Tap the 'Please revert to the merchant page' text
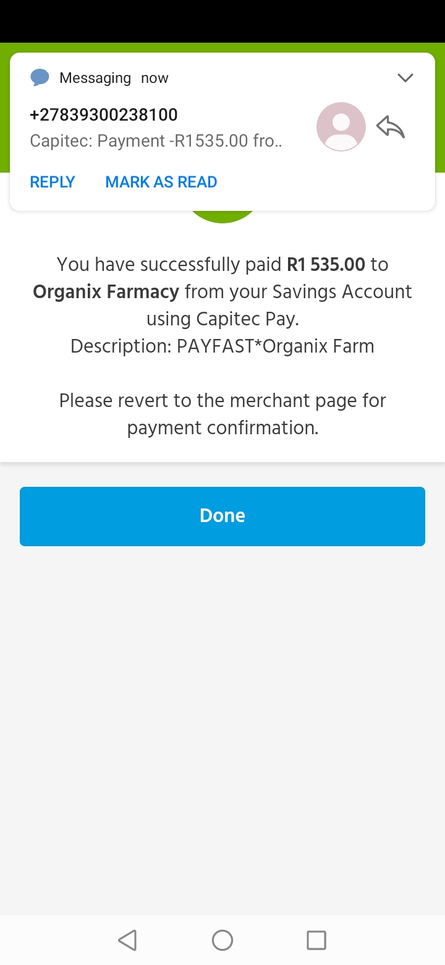The width and height of the screenshot is (445, 965). pyautogui.click(x=222, y=401)
